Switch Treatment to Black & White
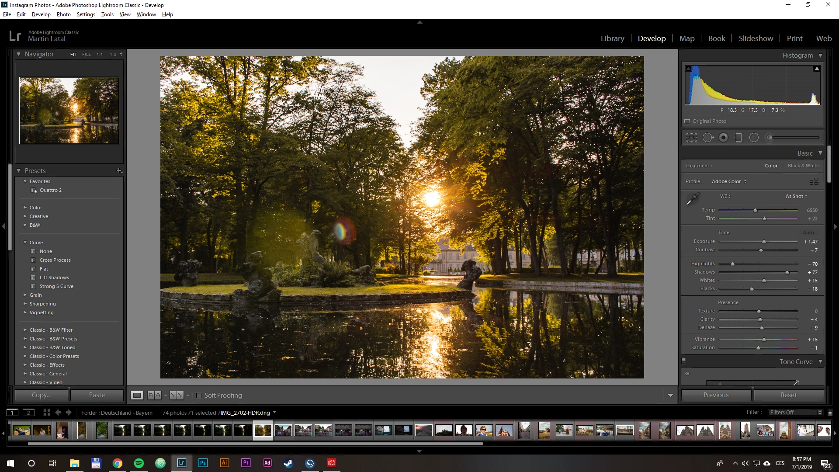Viewport: 839px width, 472px height. pos(803,166)
